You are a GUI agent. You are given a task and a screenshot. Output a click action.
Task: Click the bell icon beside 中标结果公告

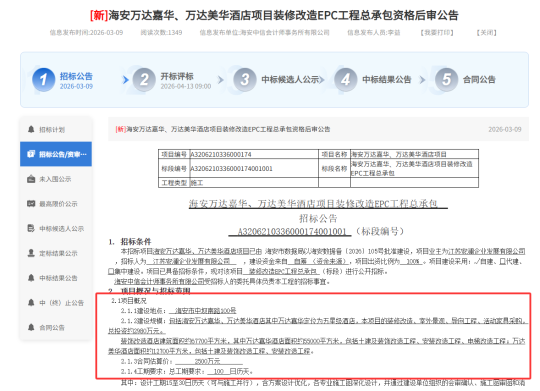pos(31,278)
